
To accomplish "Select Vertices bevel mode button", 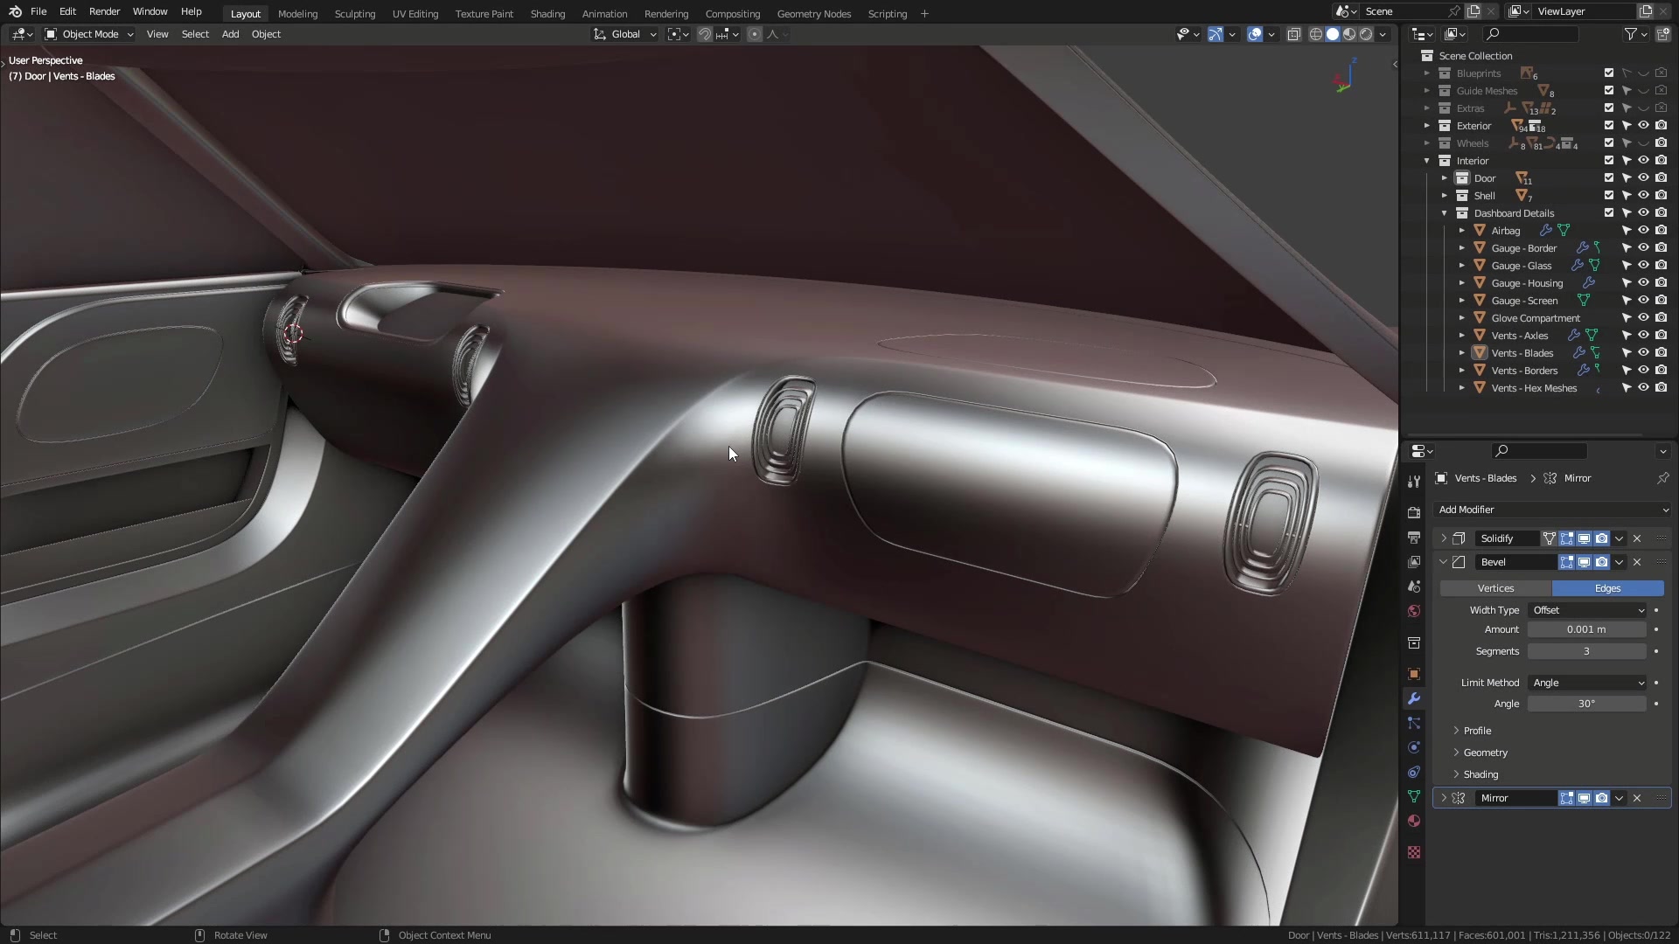I will tap(1495, 588).
